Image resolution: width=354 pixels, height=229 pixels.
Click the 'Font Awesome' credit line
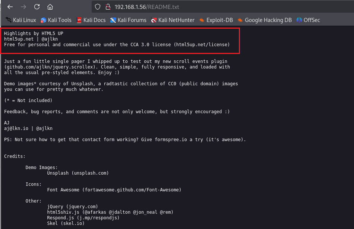tap(114, 190)
